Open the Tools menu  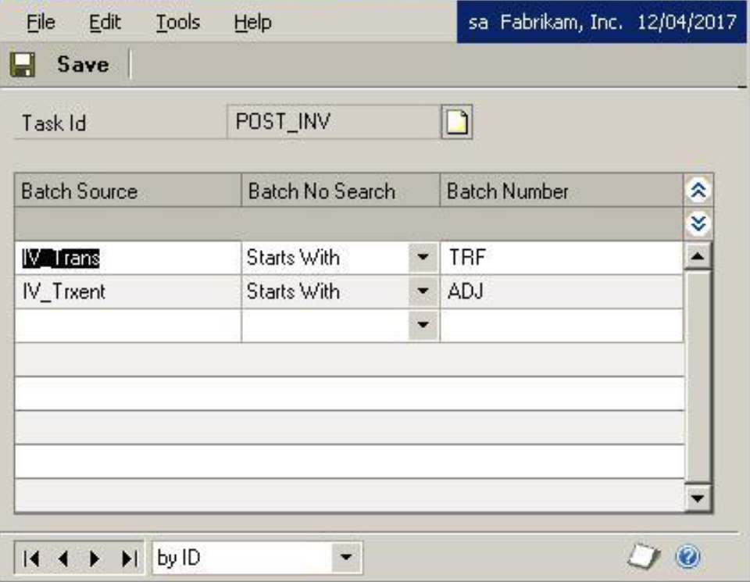click(x=177, y=23)
